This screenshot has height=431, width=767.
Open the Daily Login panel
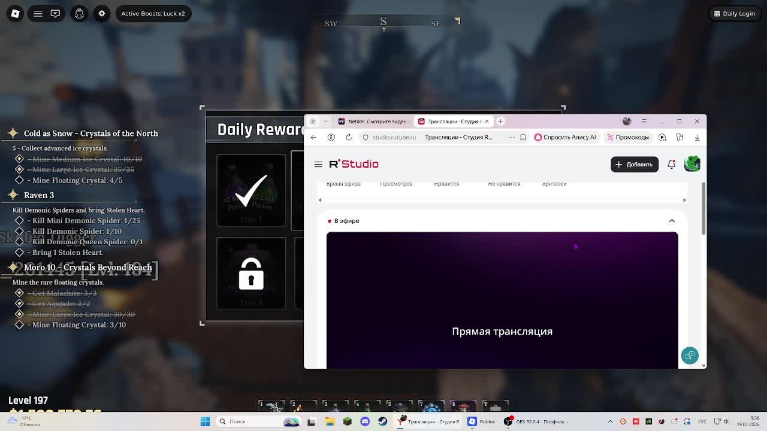pos(734,13)
